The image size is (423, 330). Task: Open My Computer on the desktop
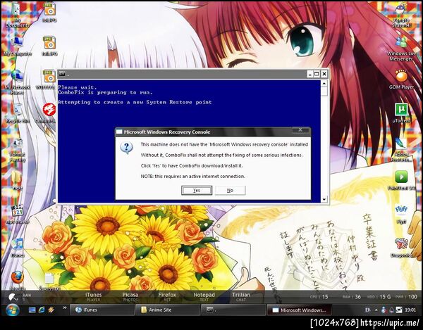tap(17, 46)
